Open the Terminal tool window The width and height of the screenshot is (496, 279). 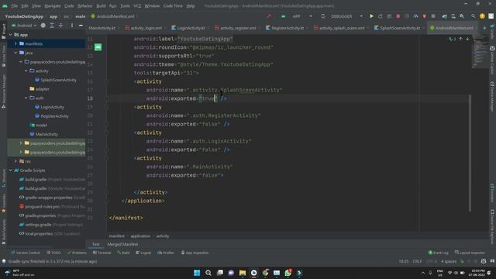[102, 253]
